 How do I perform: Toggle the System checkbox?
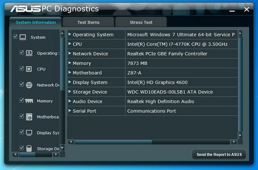pyautogui.click(x=15, y=37)
